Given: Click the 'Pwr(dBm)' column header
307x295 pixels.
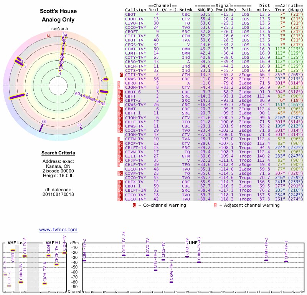Looking at the screenshot, I should 226,10.
